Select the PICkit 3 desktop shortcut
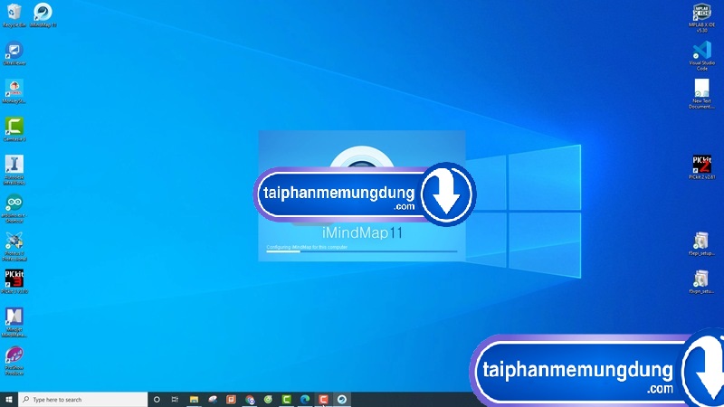The width and height of the screenshot is (724, 407). coord(14,282)
